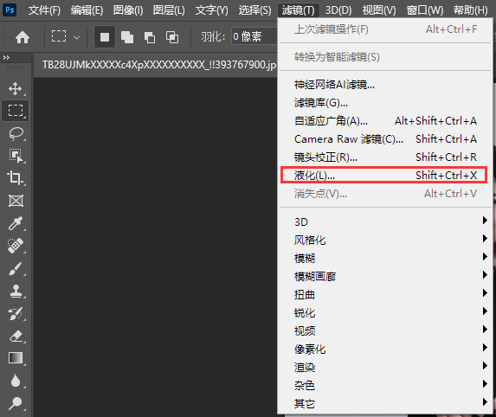Expand the 杂色 submenu

[x=385, y=386]
